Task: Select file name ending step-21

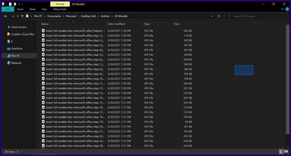Action: click(75, 132)
